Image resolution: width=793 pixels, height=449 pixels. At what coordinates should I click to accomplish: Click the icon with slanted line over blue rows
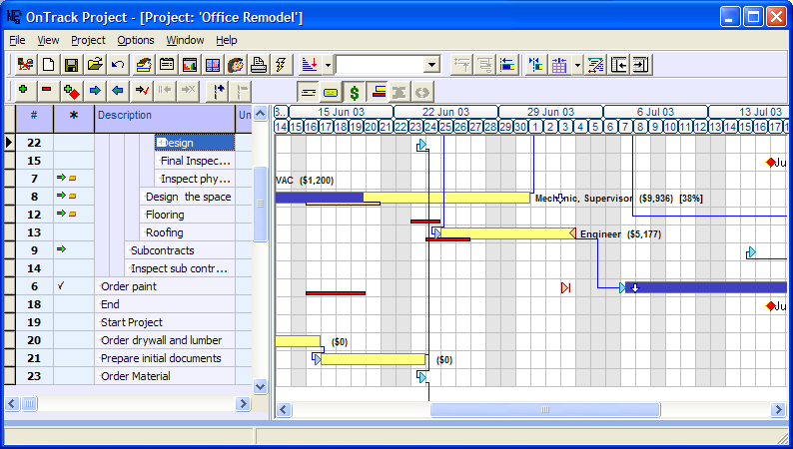click(x=596, y=65)
